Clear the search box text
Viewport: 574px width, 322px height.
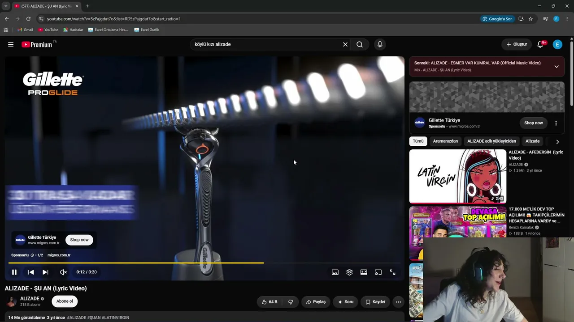[345, 44]
